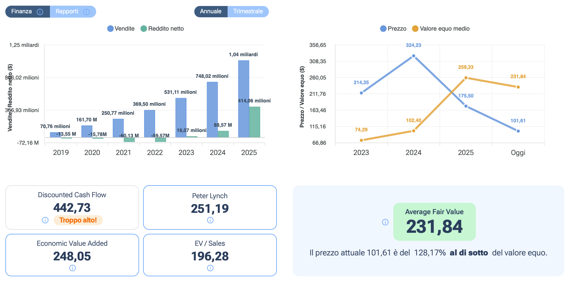This screenshot has height=282, width=569.
Task: Hide the Prezzo line via legend
Action: click(x=393, y=29)
